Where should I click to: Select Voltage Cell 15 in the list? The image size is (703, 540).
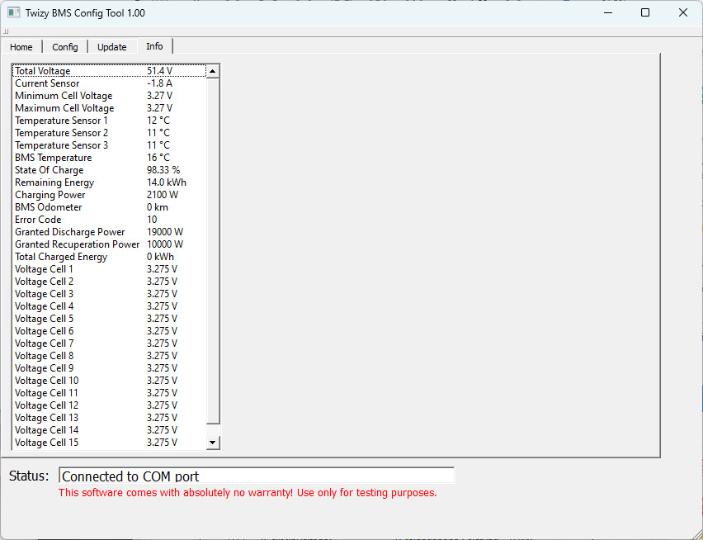(x=107, y=443)
